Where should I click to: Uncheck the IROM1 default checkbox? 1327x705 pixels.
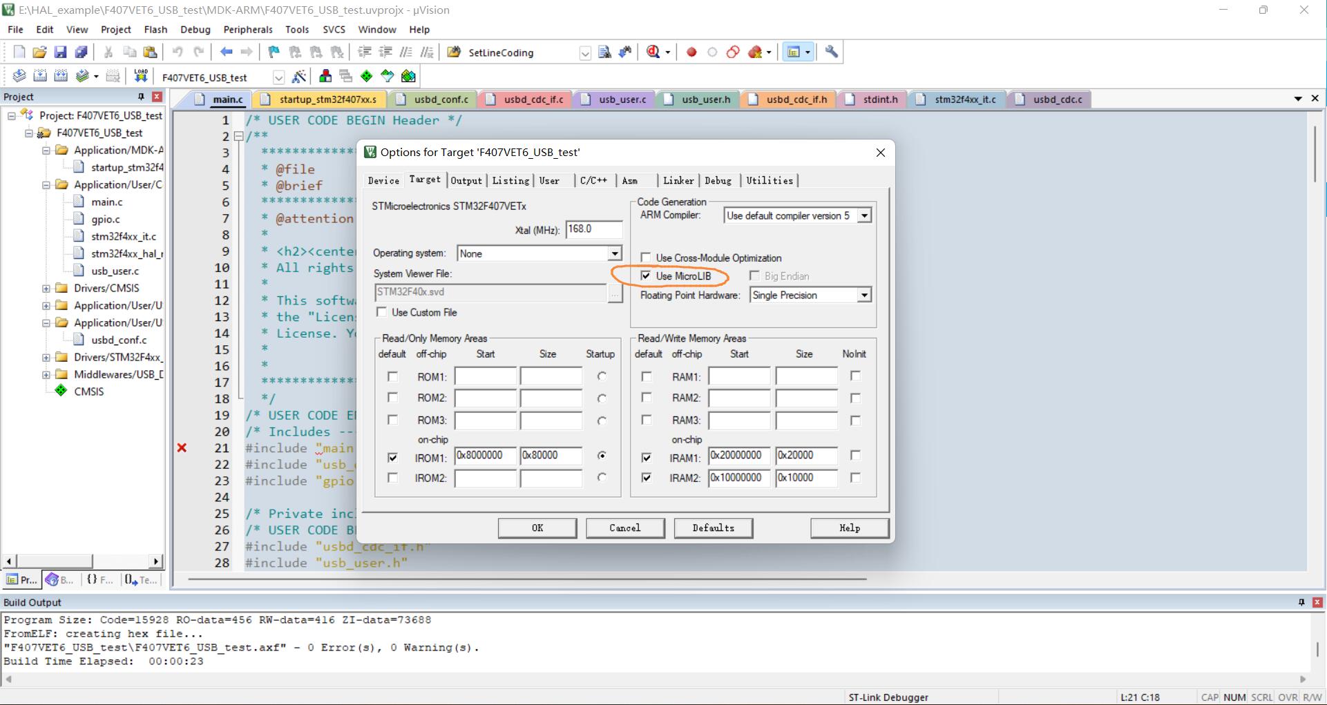click(392, 457)
